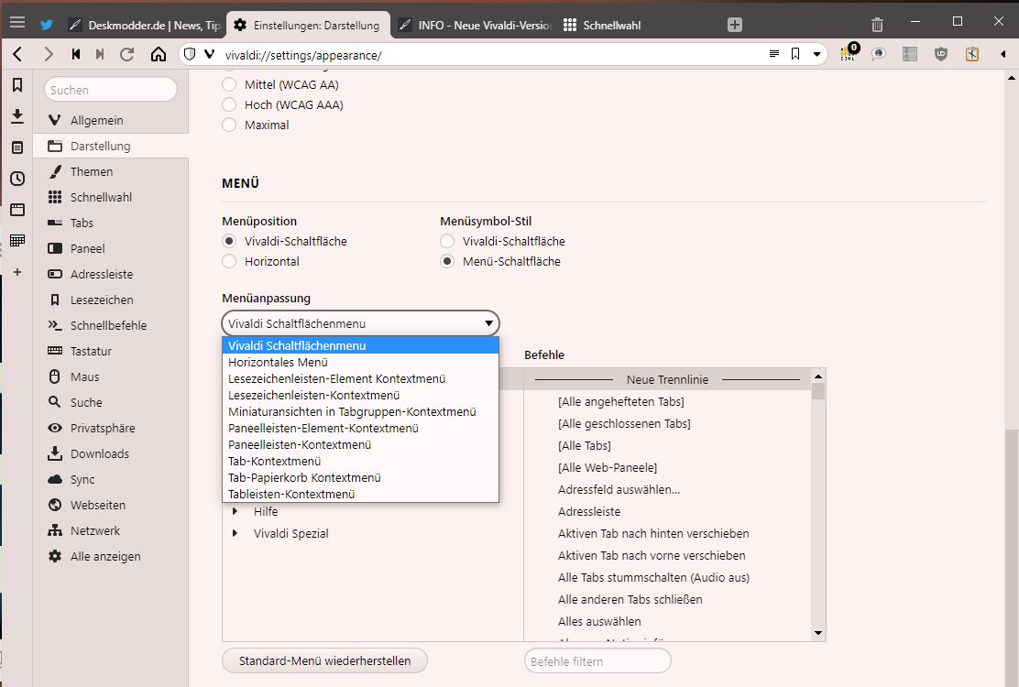Viewport: 1019px width, 687px height.
Task: Click the extension icon with badge 0
Action: (x=849, y=52)
